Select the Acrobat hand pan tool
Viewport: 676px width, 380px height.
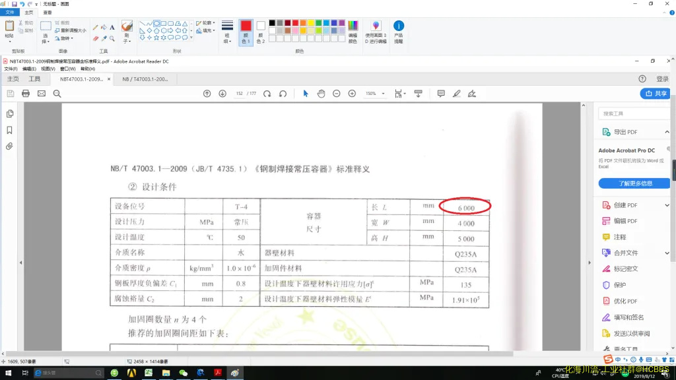coord(321,94)
